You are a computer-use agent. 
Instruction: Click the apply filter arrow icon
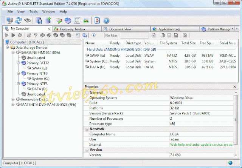click(x=154, y=35)
